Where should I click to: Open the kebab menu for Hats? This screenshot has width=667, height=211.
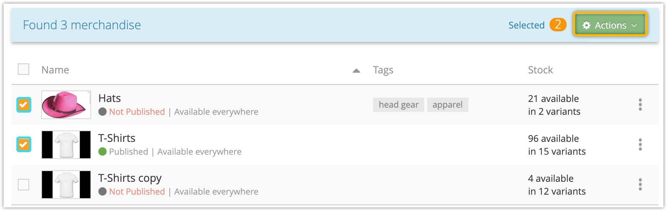(640, 105)
